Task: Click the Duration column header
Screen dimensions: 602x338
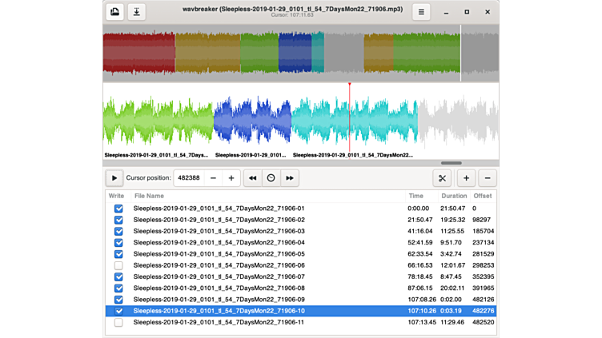Action: click(454, 196)
